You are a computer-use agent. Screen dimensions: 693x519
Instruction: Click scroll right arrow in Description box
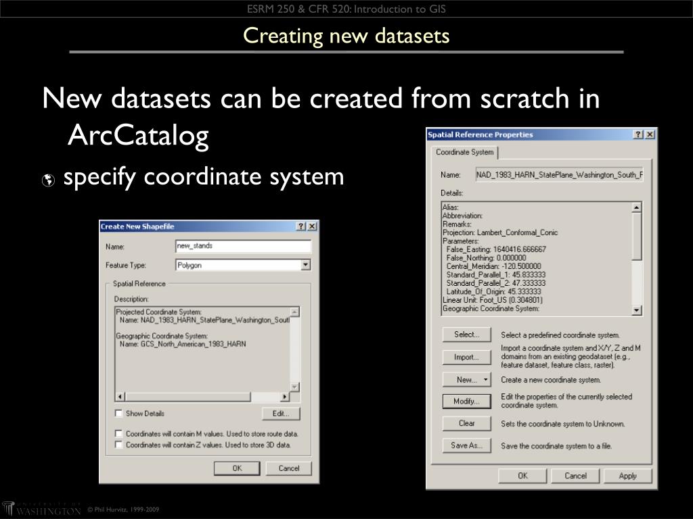pyautogui.click(x=285, y=397)
